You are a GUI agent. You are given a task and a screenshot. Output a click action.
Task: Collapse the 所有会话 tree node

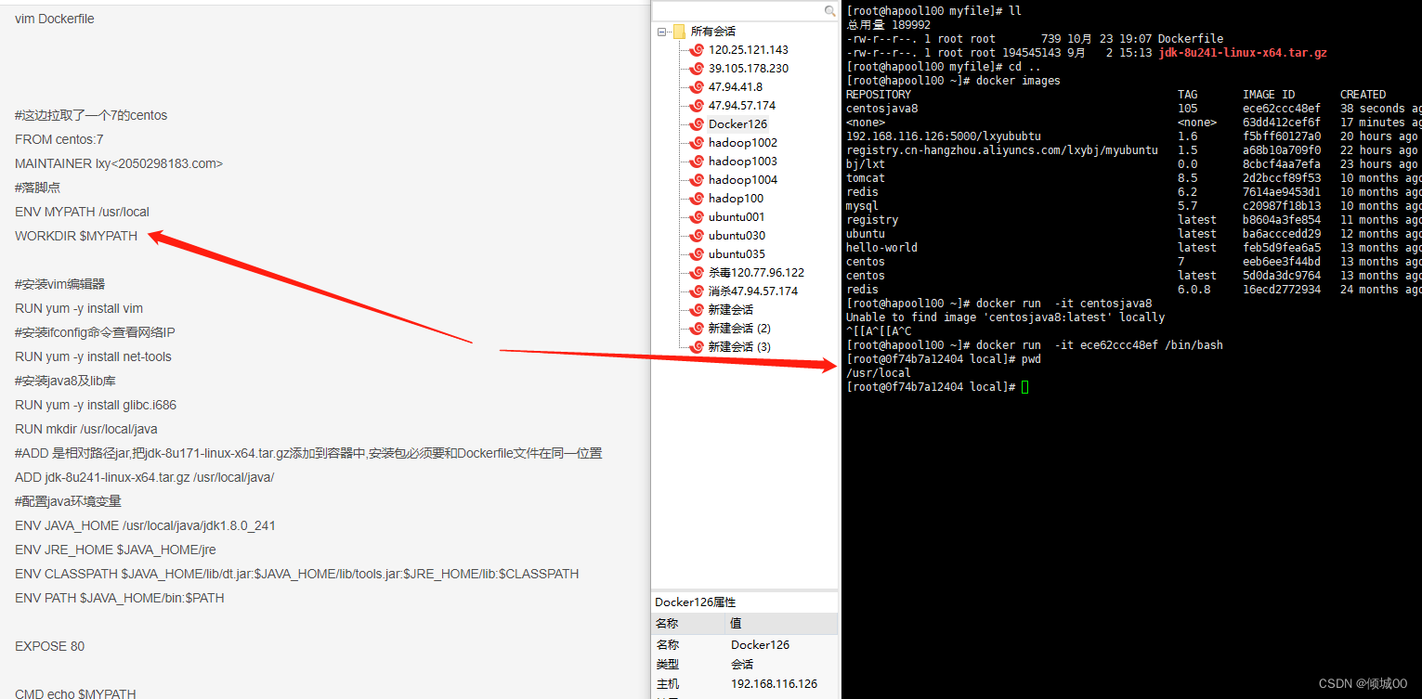[661, 32]
